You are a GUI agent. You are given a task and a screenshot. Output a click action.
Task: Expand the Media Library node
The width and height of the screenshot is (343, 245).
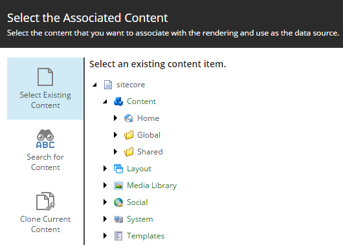(x=105, y=186)
